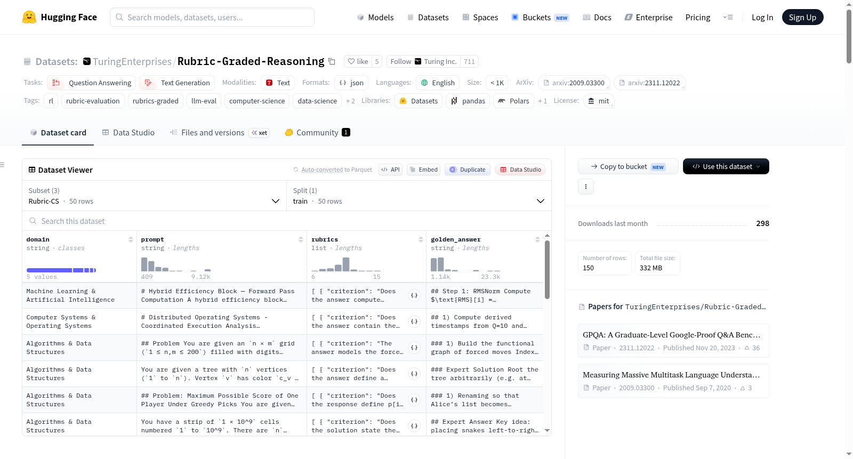
Task: Sort by the rubrics column
Action: [x=421, y=239]
